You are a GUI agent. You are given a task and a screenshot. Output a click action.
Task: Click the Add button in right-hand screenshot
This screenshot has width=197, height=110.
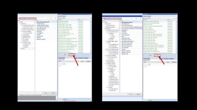[x=157, y=55]
